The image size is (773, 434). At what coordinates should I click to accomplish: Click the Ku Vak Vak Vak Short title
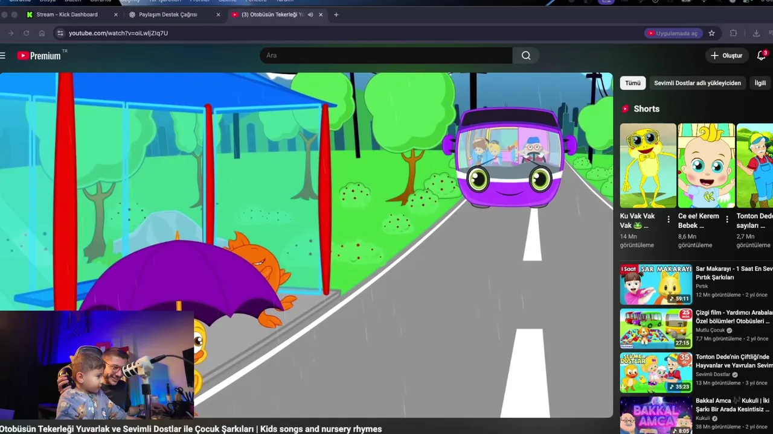point(637,221)
